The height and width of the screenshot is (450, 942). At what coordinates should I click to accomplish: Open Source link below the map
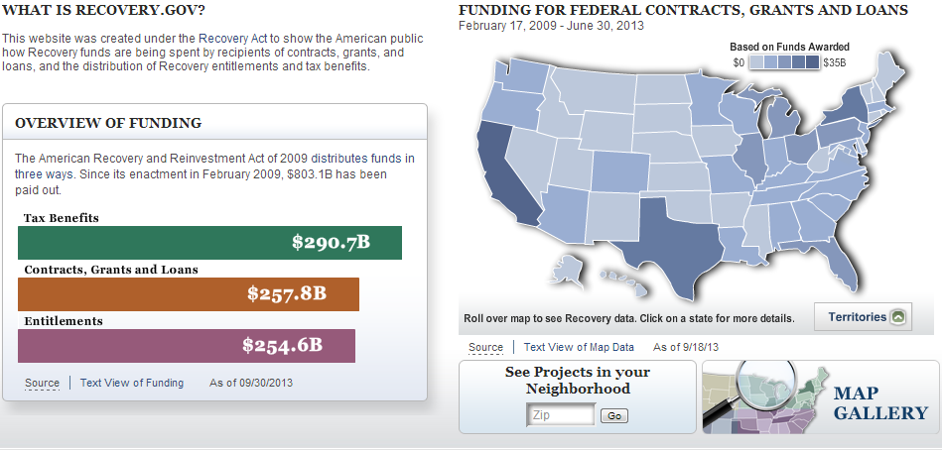click(x=485, y=347)
